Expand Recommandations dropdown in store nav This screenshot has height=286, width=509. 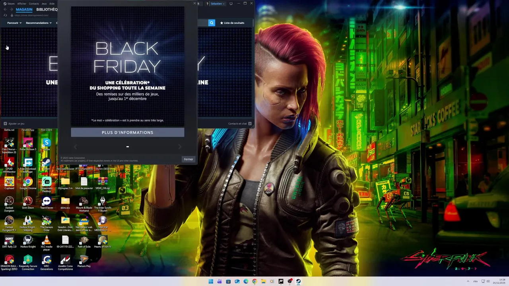click(39, 23)
